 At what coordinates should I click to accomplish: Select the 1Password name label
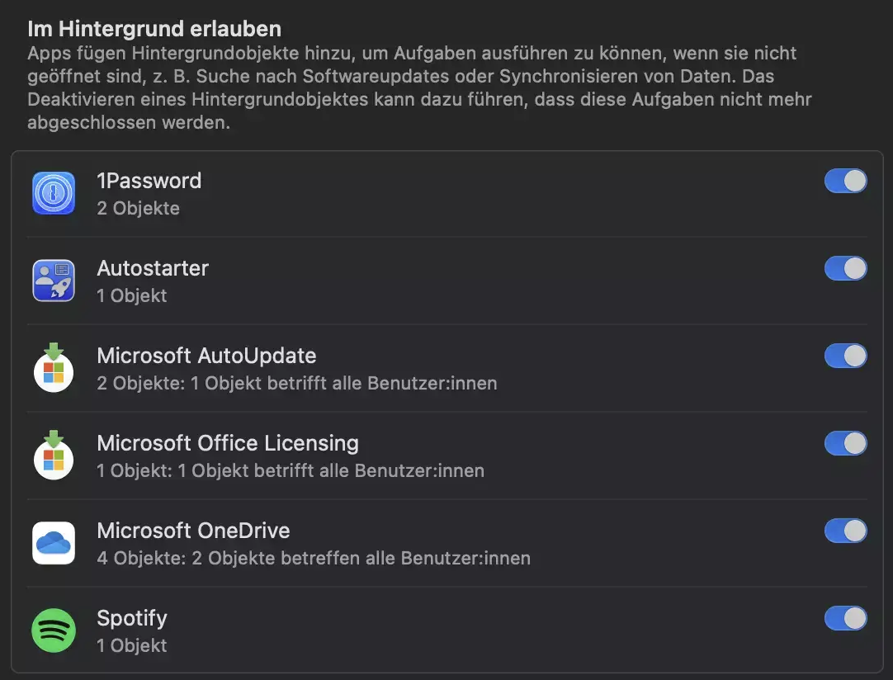[149, 181]
